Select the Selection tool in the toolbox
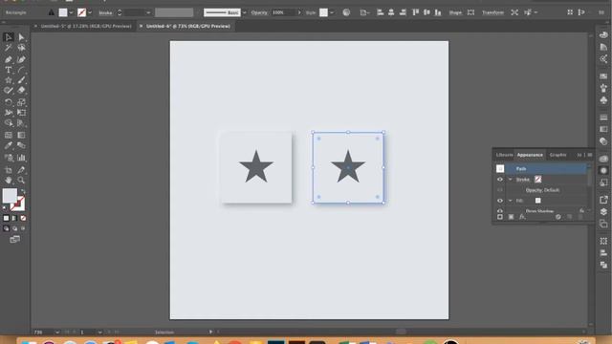The width and height of the screenshot is (612, 344). coord(9,37)
